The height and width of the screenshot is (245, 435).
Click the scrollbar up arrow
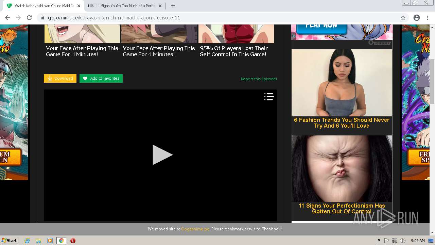[432, 27]
